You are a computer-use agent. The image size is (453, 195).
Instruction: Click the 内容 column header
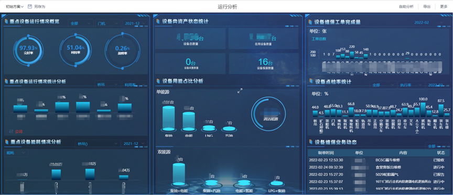(x=403, y=153)
